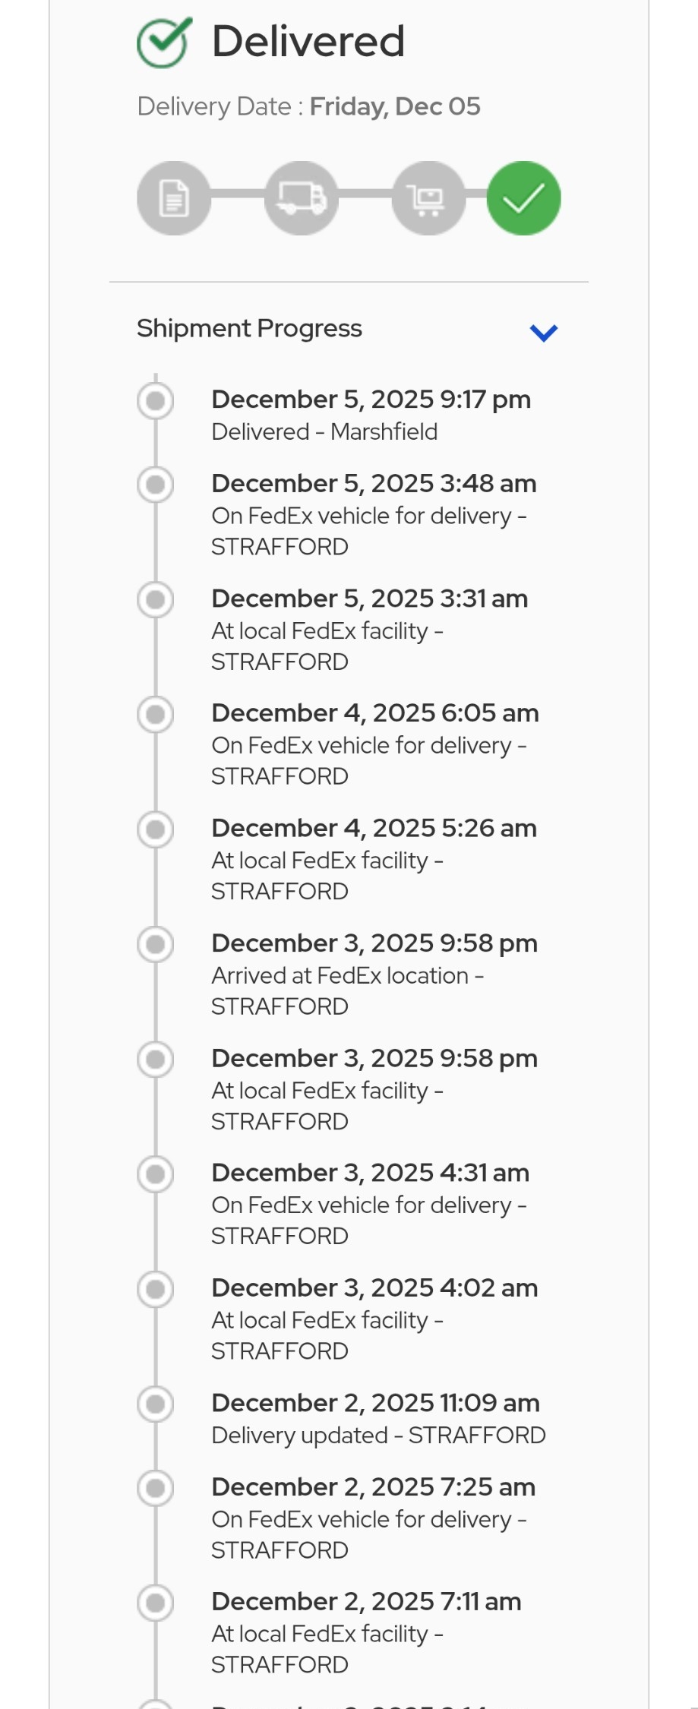Click the Delivered - Marshfield status text
The image size is (698, 1709).
coord(324,431)
